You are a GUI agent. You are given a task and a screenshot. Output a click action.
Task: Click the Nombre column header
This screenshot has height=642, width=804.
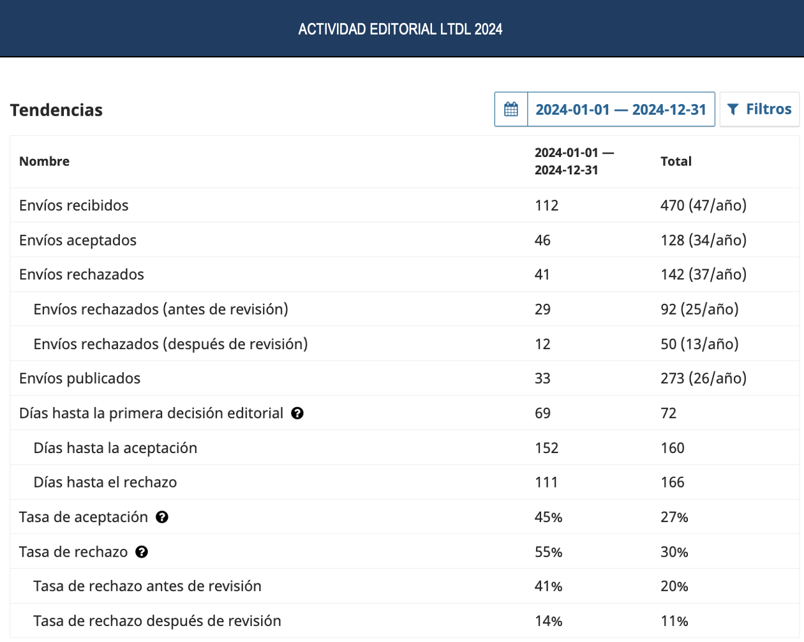click(x=44, y=161)
